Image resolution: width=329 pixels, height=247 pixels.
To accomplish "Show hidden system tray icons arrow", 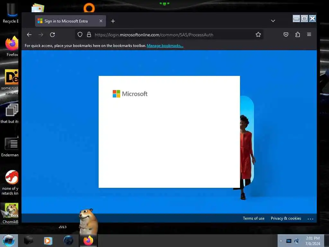I will [x=281, y=241].
